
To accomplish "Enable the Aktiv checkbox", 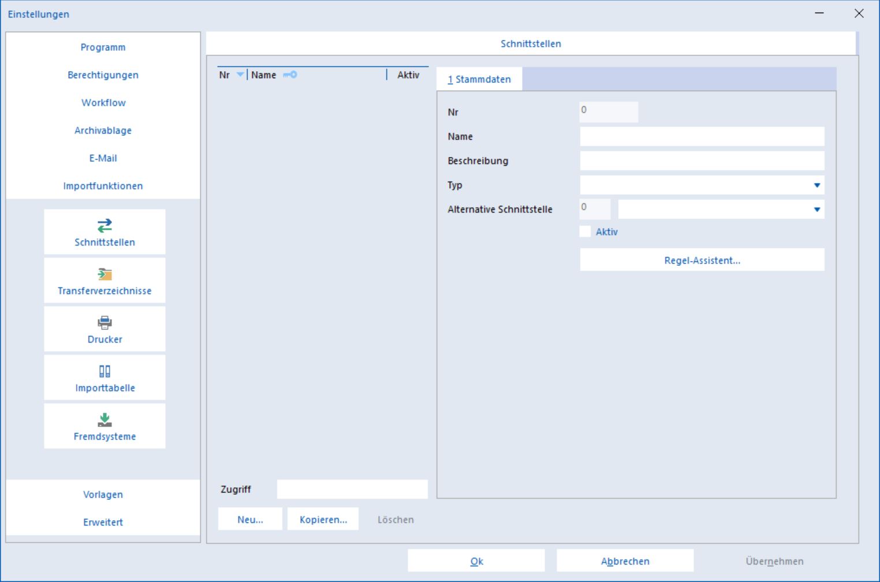I will tap(585, 231).
